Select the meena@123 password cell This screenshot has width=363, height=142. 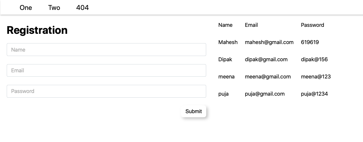pos(316,77)
